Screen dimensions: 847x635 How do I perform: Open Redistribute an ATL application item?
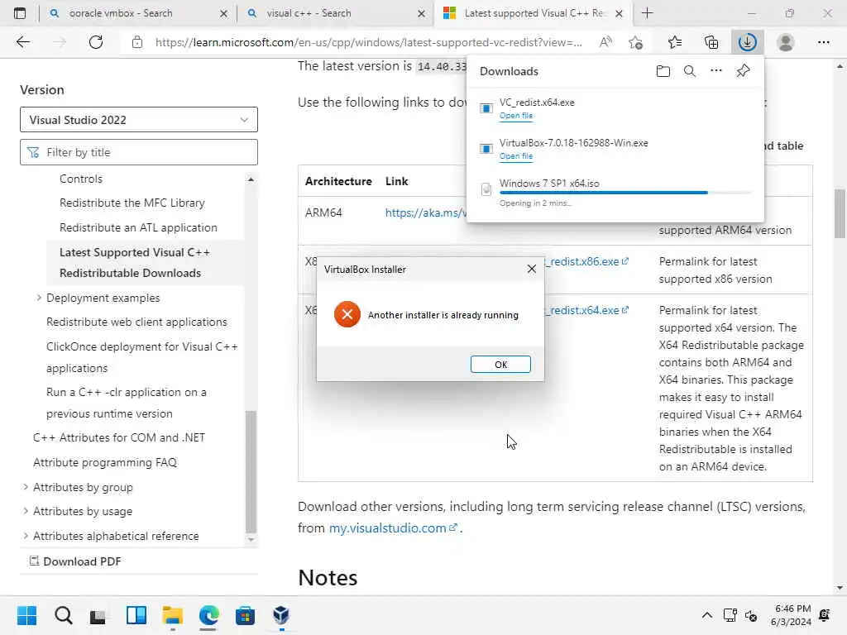pos(138,227)
